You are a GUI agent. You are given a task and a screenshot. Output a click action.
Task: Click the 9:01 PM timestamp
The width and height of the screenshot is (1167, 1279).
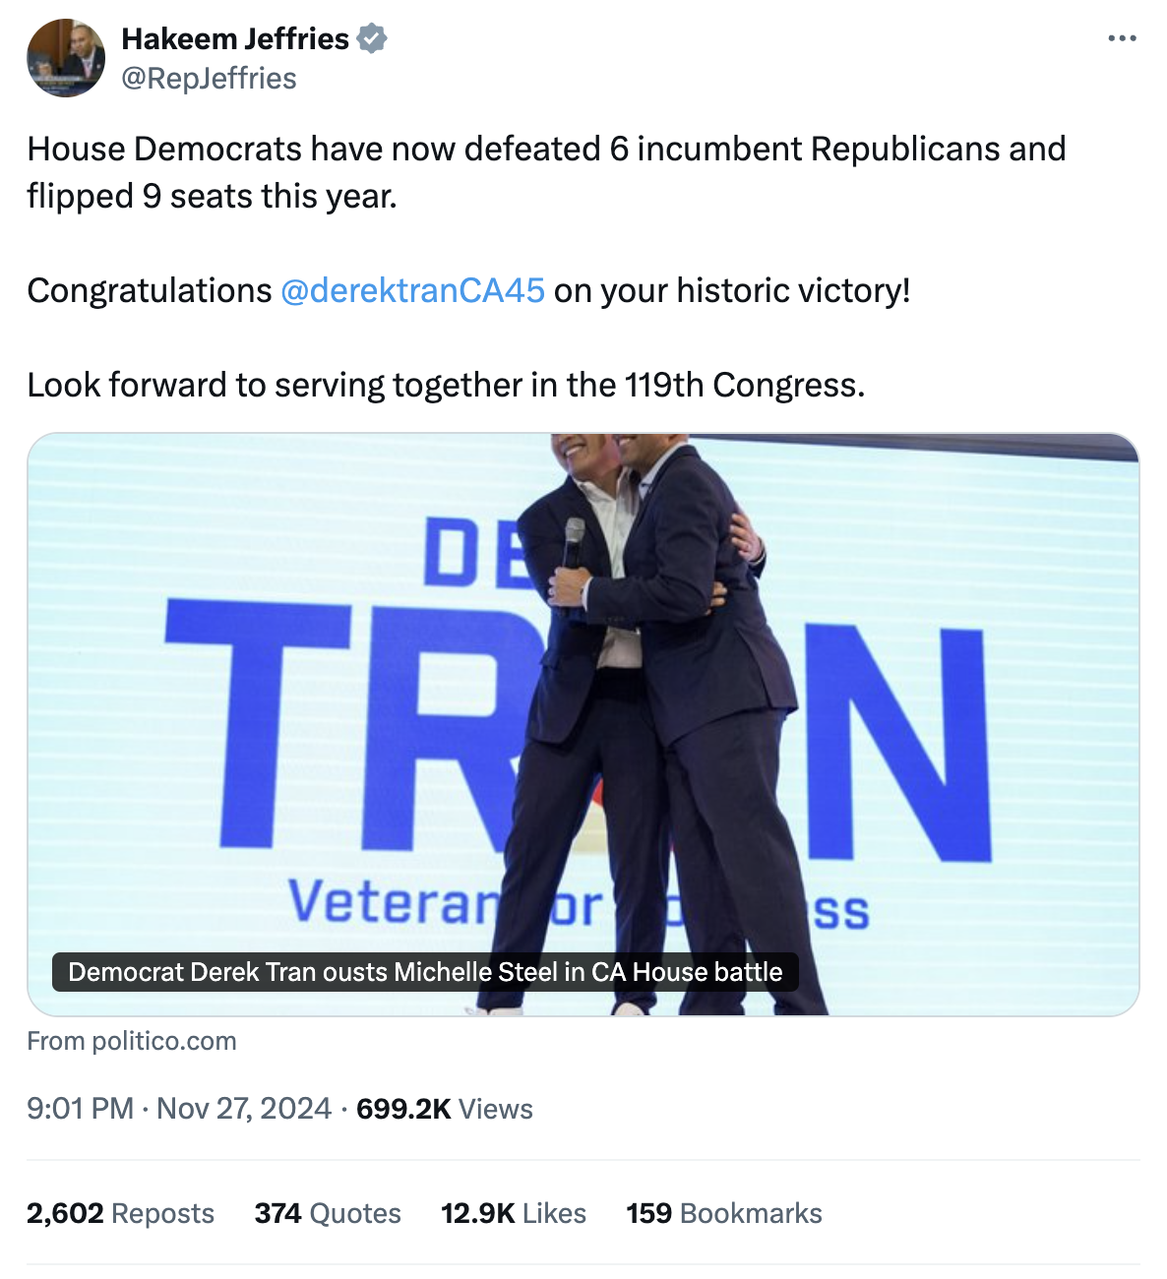tap(80, 1109)
